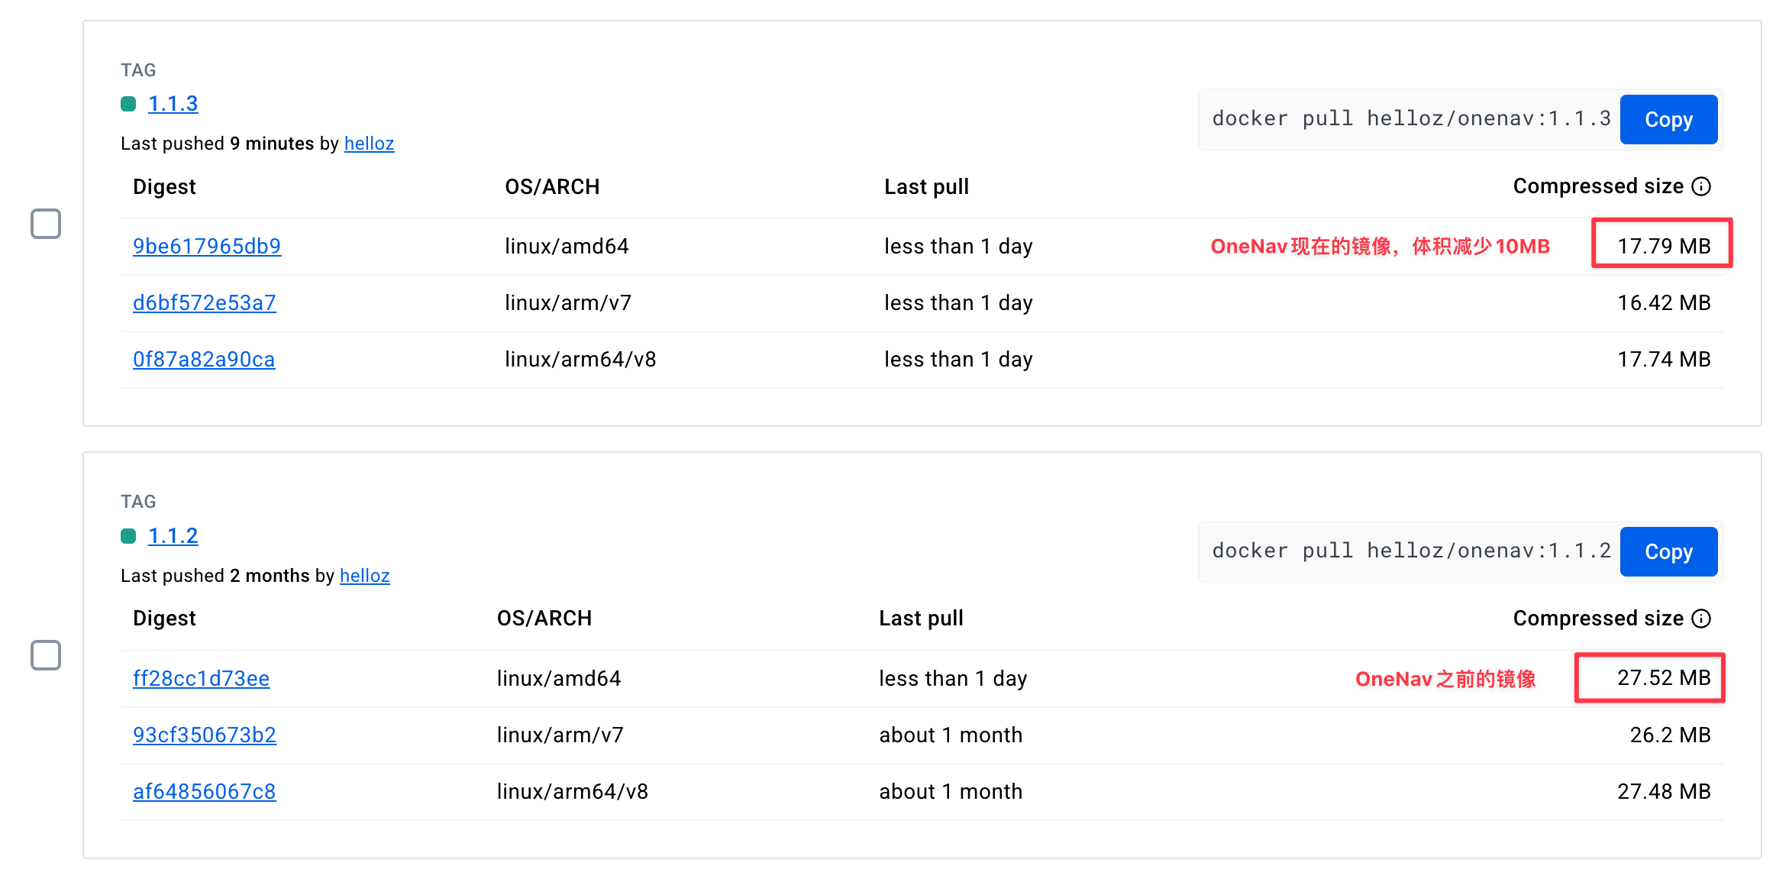This screenshot has height=869, width=1776.
Task: Open tag link 1.1.2
Action: click(173, 536)
